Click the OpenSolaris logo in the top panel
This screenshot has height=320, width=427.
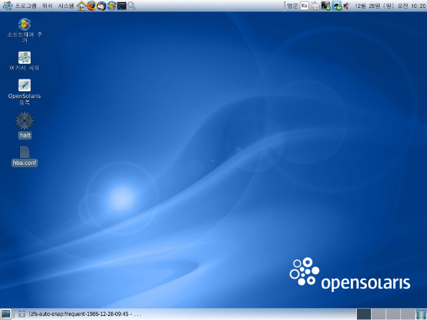tap(7, 6)
